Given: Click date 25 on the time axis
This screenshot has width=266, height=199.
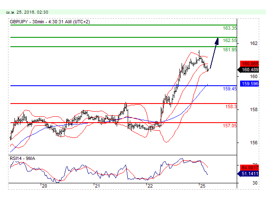Looking at the screenshot, I should point(203,186).
